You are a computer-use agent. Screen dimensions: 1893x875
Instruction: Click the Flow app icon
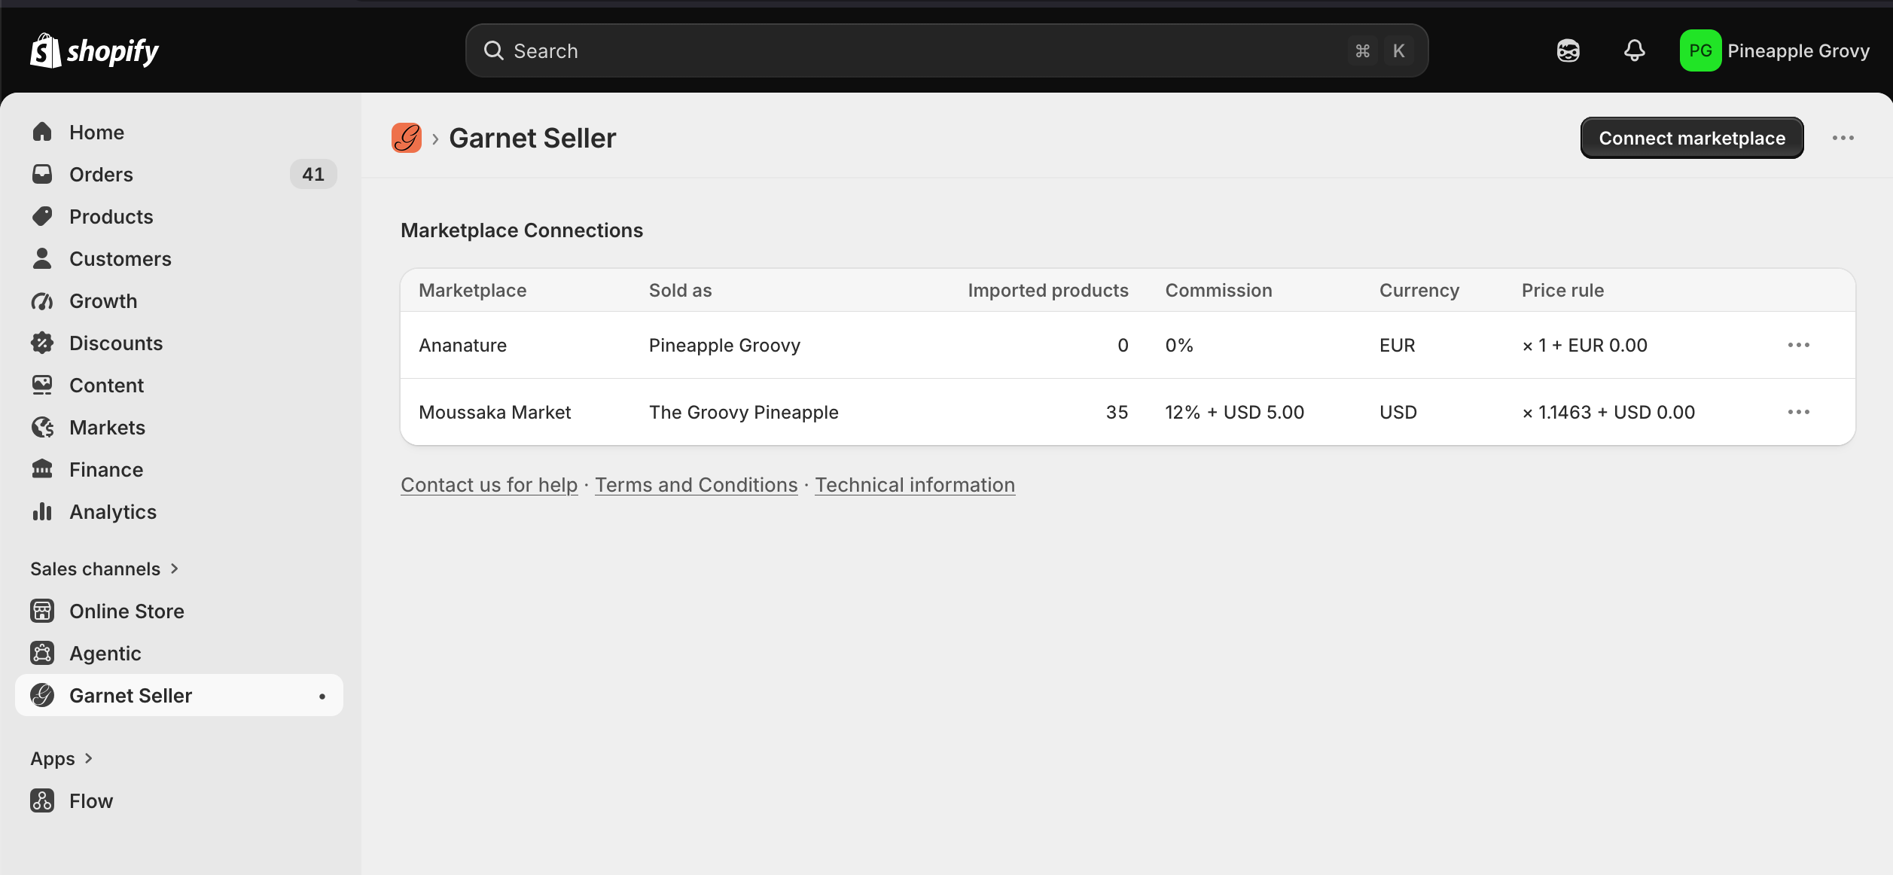pos(42,800)
